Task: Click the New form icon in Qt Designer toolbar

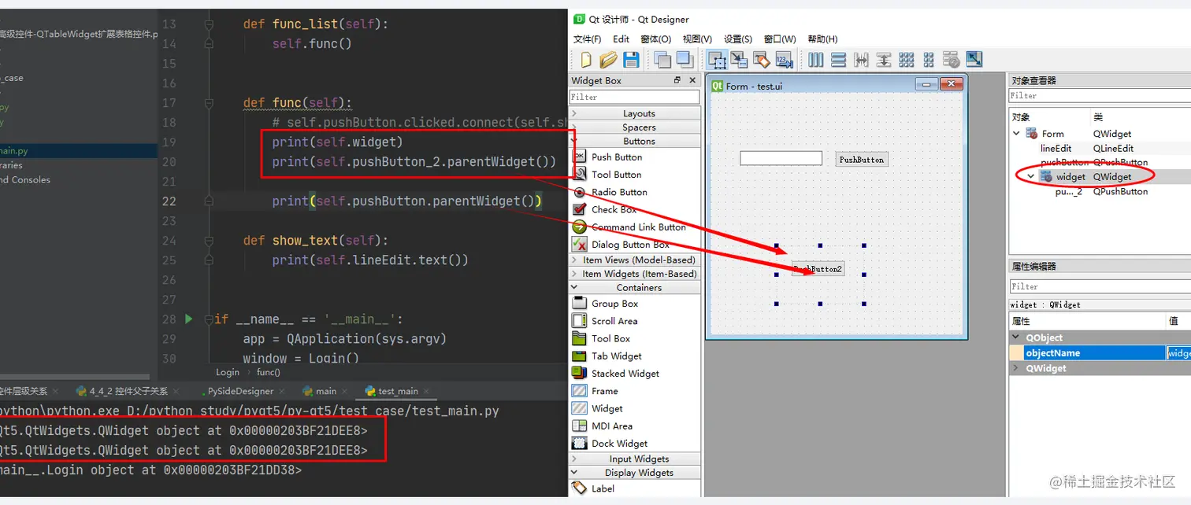Action: [x=585, y=60]
